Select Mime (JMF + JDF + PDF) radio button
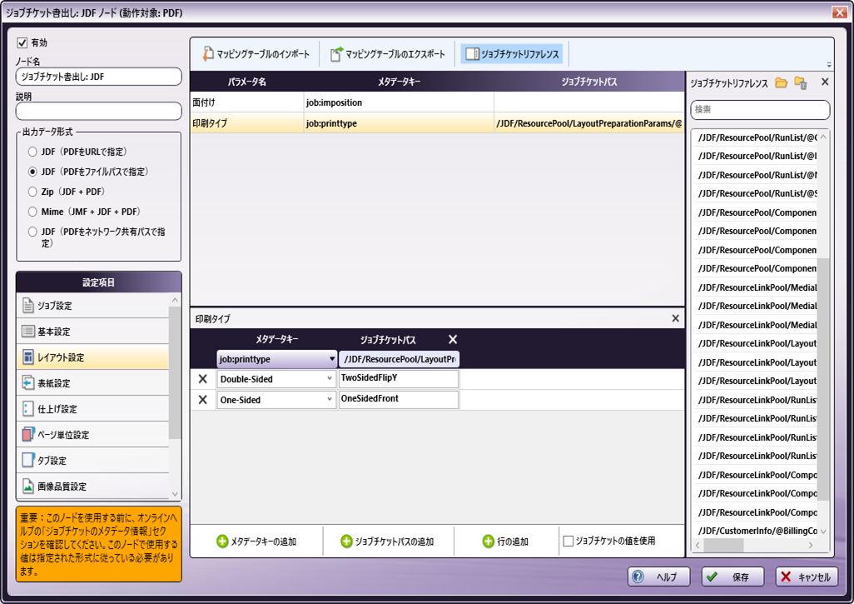The width and height of the screenshot is (854, 604). 32,212
